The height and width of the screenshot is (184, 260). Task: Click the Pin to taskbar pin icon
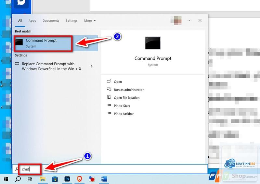tap(109, 113)
